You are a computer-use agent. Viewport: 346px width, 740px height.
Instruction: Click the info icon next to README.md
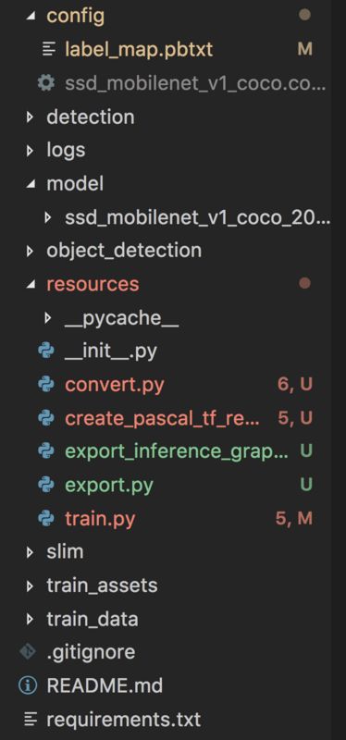pyautogui.click(x=28, y=685)
